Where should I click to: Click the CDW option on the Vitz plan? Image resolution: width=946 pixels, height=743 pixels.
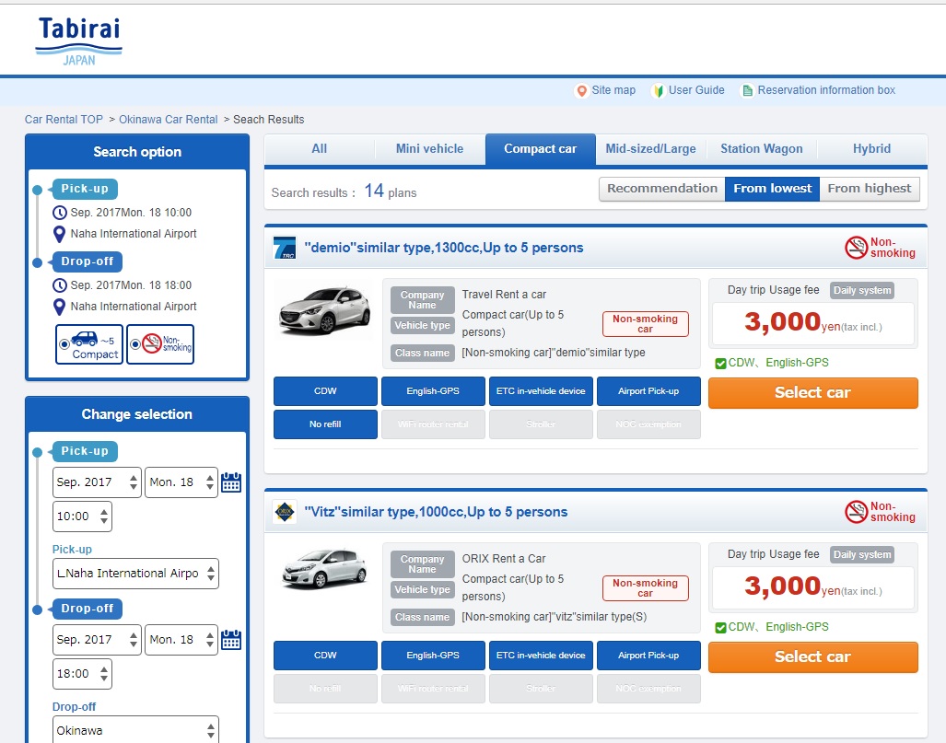click(x=326, y=656)
